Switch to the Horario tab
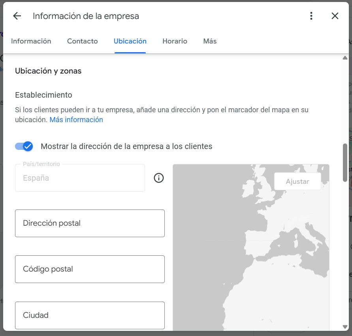This screenshot has width=352, height=336. [175, 41]
